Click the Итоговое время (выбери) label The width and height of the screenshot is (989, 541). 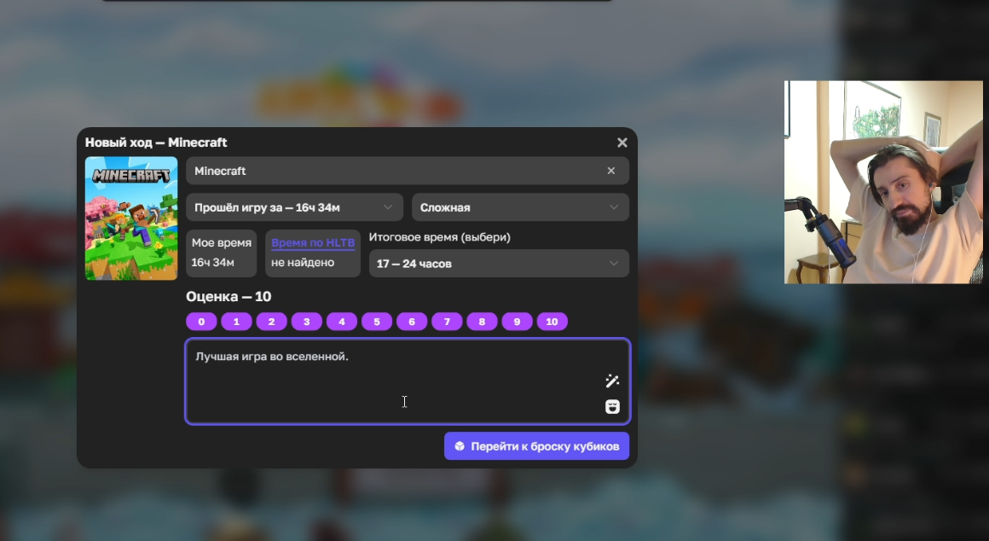pos(440,237)
